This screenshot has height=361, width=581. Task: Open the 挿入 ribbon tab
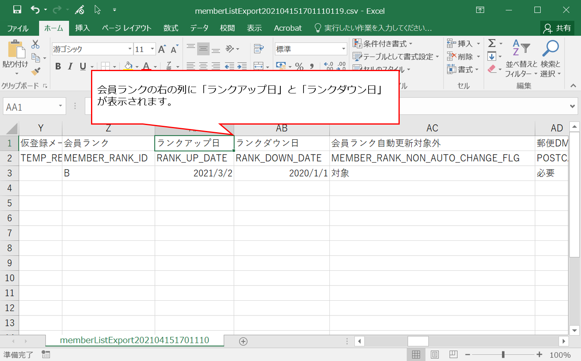coord(82,28)
